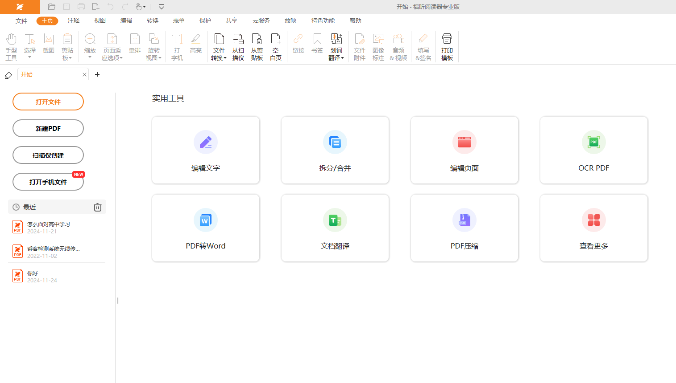Open the 转换 ribbon tab
The width and height of the screenshot is (676, 383).
click(153, 20)
